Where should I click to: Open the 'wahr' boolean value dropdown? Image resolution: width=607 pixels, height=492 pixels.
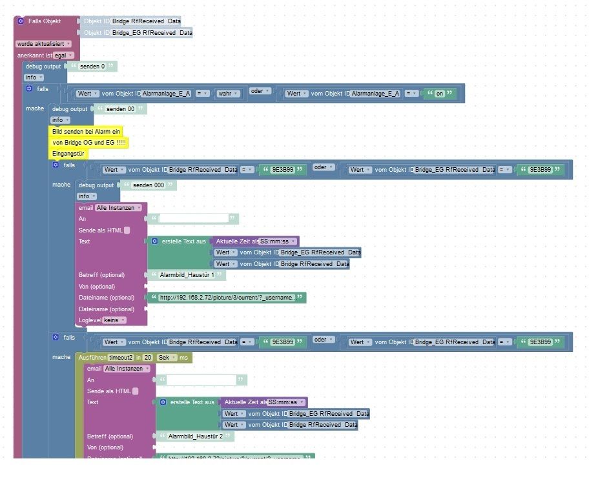click(227, 93)
